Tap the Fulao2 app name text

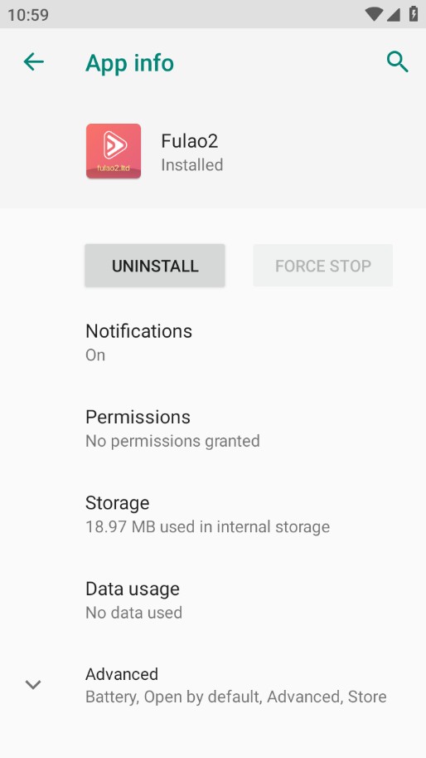(190, 140)
